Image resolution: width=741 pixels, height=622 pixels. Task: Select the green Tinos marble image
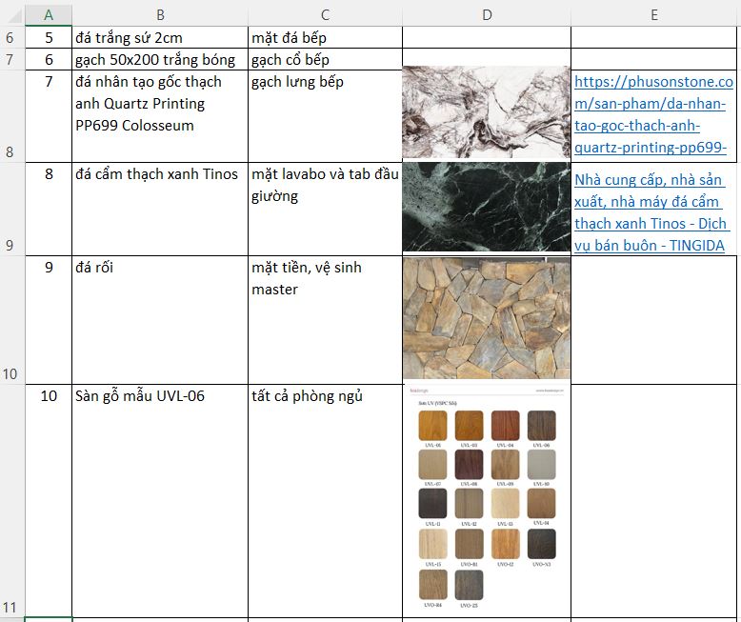point(486,207)
